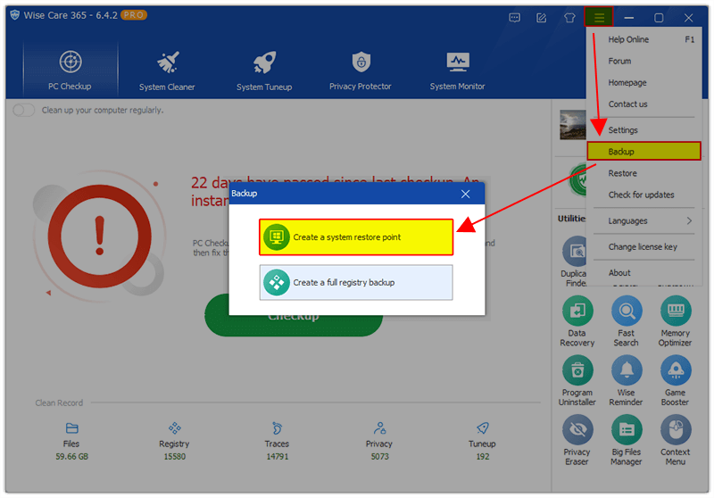Toggle the clean up regularly switch
The width and height of the screenshot is (714, 498).
(x=24, y=110)
